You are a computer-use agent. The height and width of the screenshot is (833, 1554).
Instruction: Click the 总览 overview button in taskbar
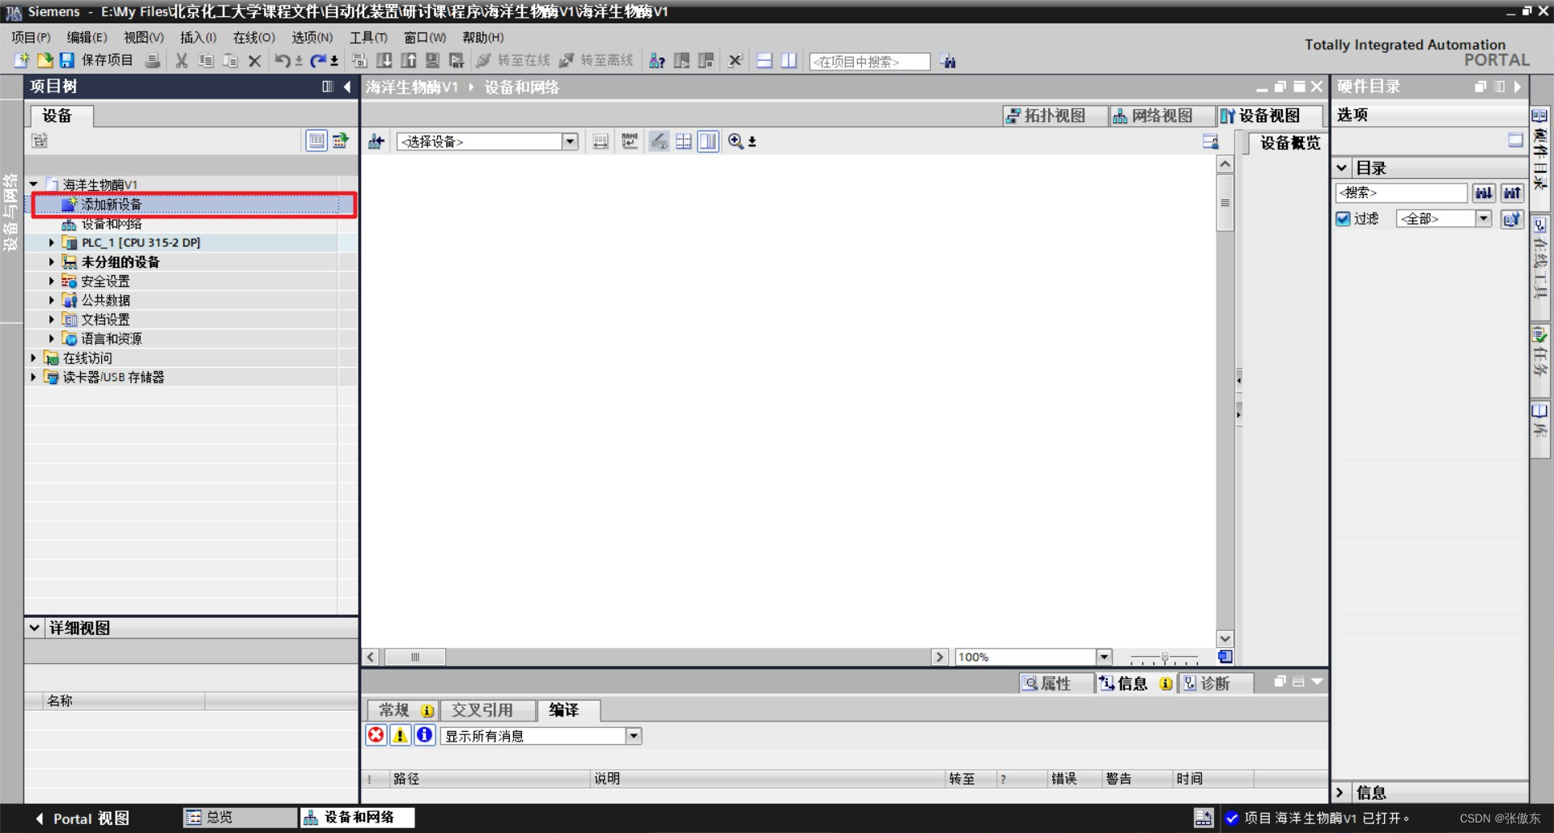point(240,818)
